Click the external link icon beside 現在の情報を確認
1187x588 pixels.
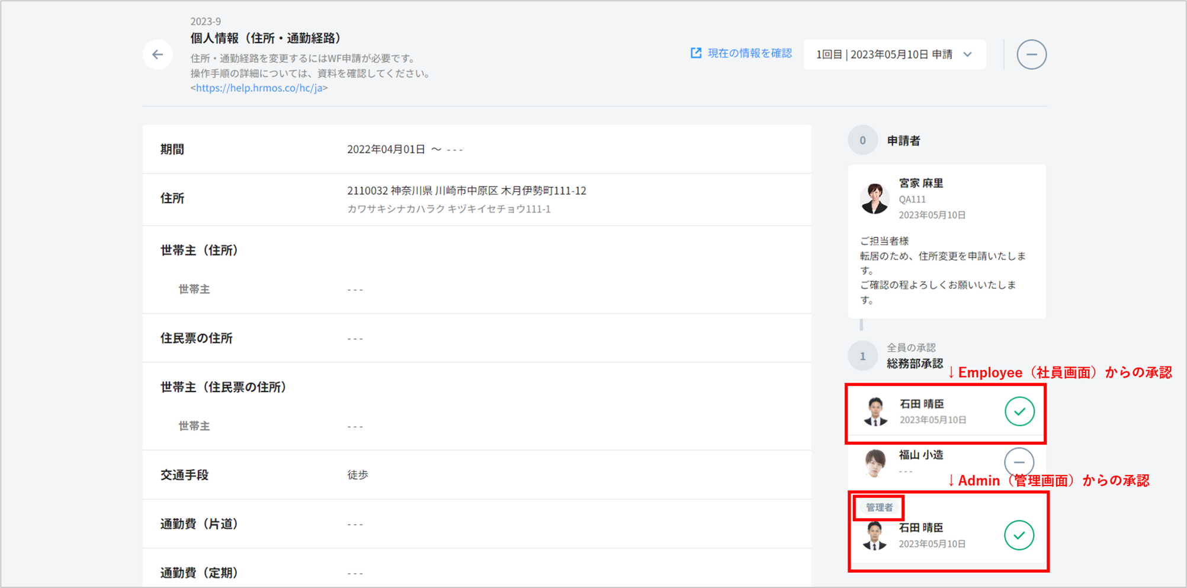tap(696, 53)
